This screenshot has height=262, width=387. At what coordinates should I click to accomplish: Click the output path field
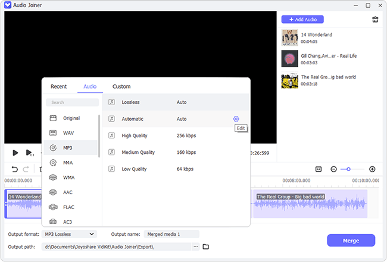coord(117,247)
